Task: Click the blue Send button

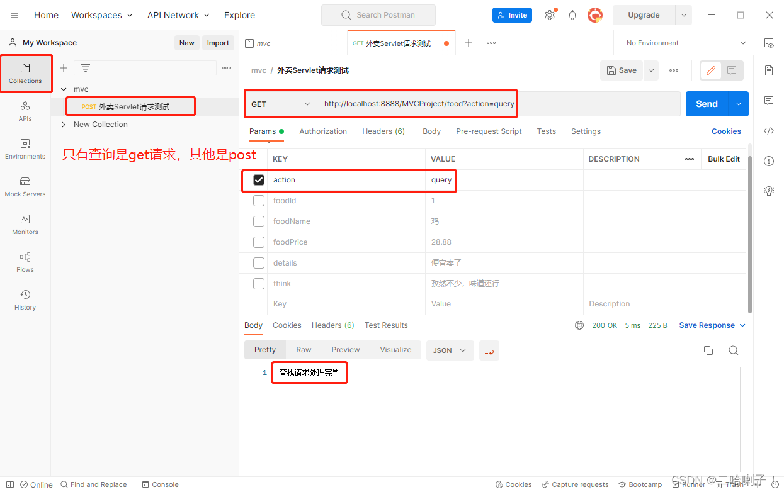Action: 707,104
